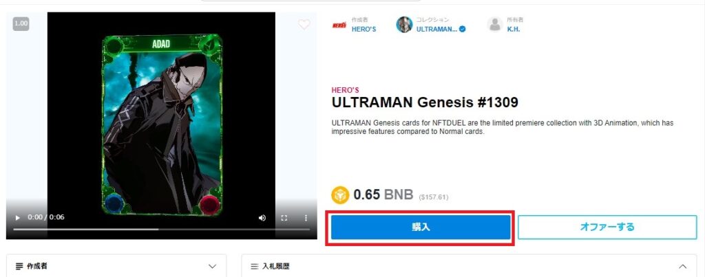Click the BNB coin icon
Viewport: 705px width, 277px height.
tap(340, 195)
